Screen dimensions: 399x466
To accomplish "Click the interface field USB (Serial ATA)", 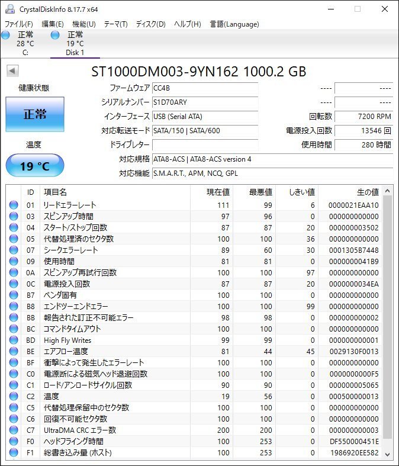I will [205, 117].
